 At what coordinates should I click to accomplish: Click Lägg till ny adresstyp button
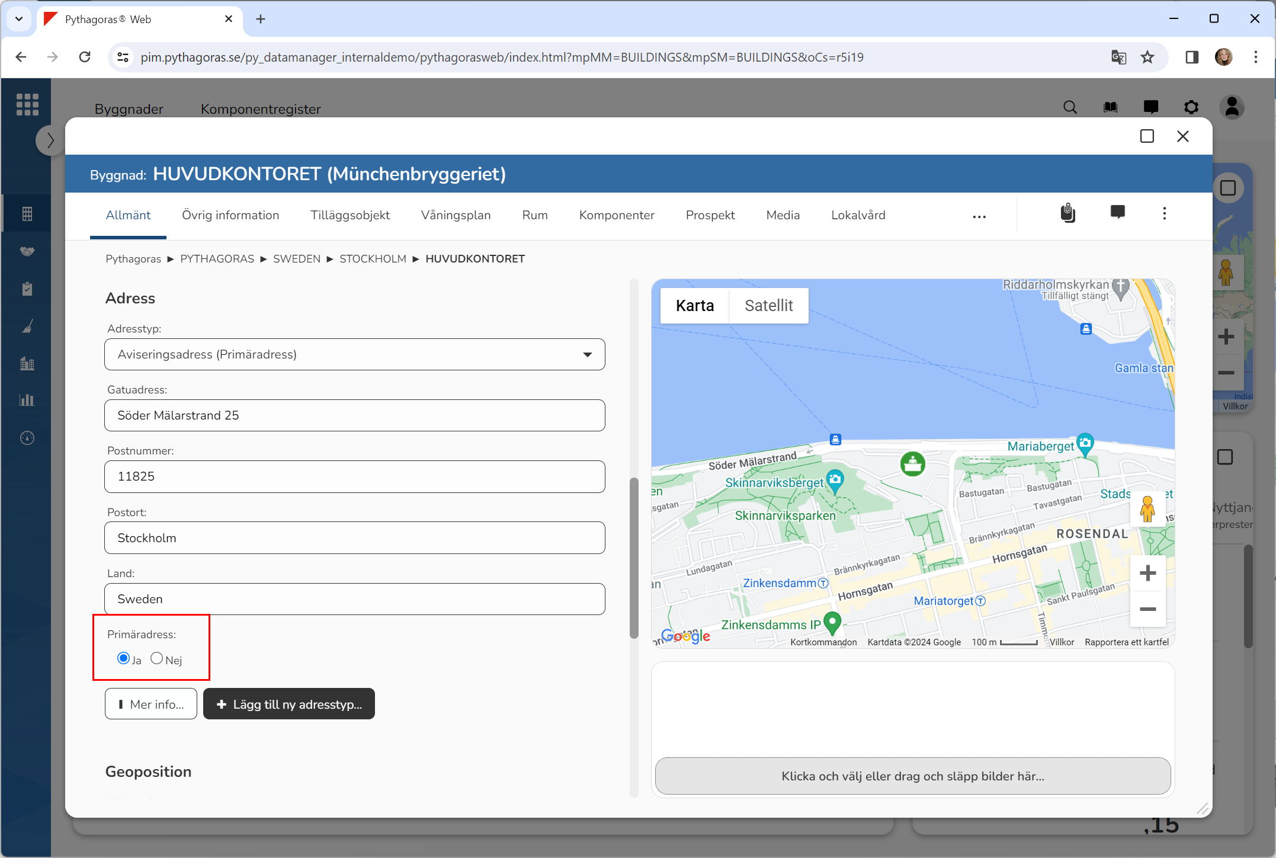289,704
